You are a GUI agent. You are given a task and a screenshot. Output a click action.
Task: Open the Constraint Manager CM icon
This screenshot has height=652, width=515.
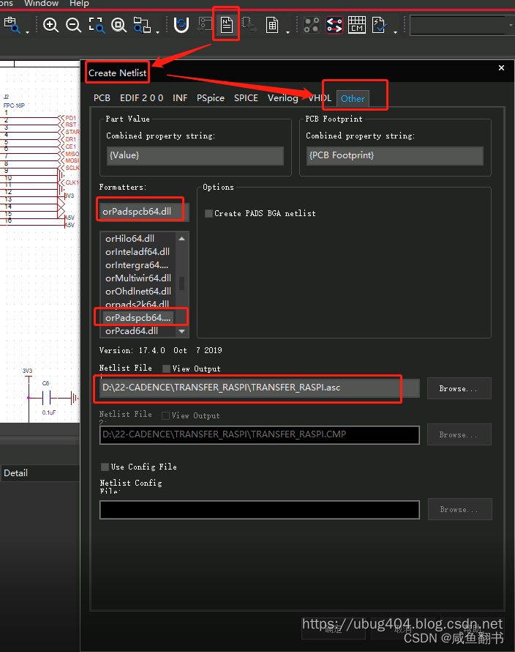[357, 25]
